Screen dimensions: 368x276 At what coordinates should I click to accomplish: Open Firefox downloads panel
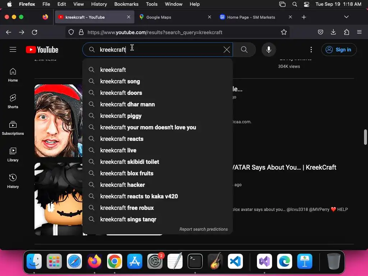[x=333, y=32]
